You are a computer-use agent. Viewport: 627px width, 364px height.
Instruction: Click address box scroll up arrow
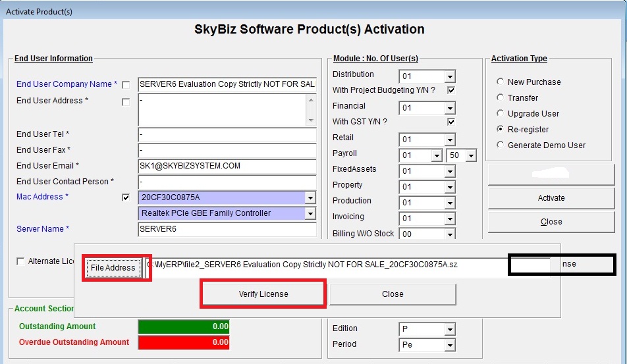coord(311,99)
